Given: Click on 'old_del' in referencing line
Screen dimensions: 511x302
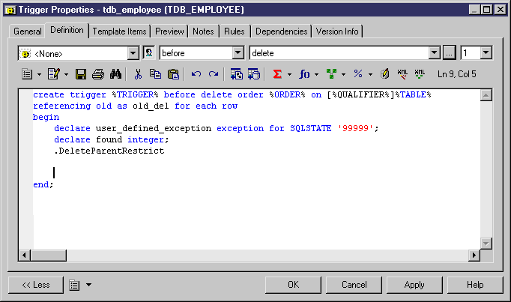Looking at the screenshot, I should 151,106.
